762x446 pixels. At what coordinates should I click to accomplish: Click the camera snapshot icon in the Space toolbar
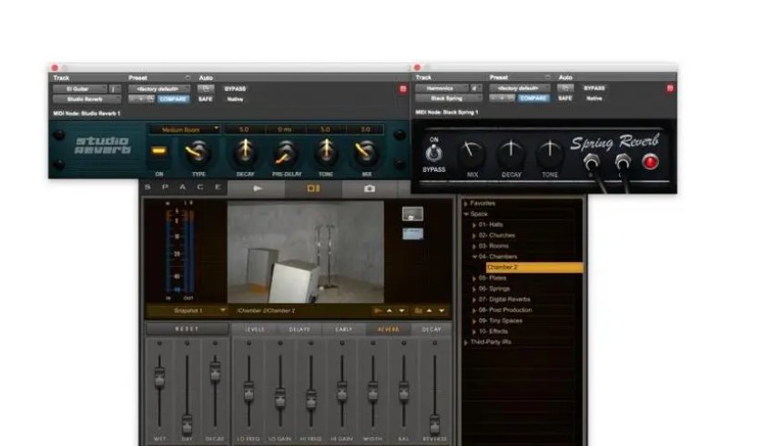pos(370,188)
